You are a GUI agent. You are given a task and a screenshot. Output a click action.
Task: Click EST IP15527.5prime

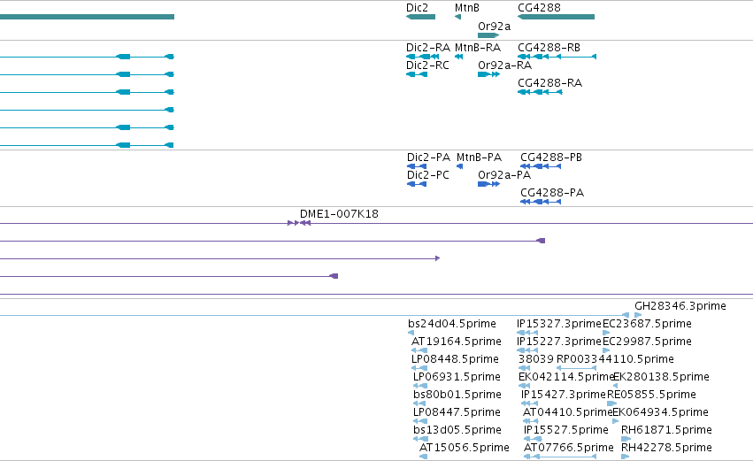pyautogui.click(x=565, y=430)
